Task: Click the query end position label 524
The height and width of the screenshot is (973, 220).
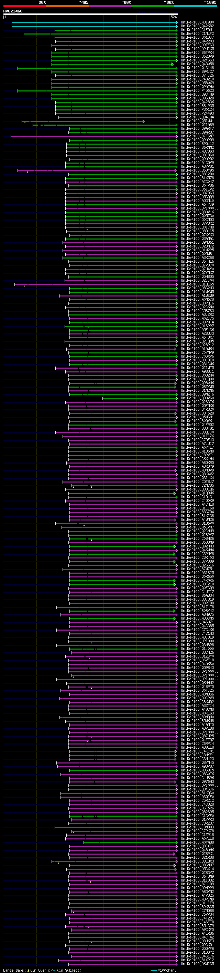Action: tap(174, 17)
